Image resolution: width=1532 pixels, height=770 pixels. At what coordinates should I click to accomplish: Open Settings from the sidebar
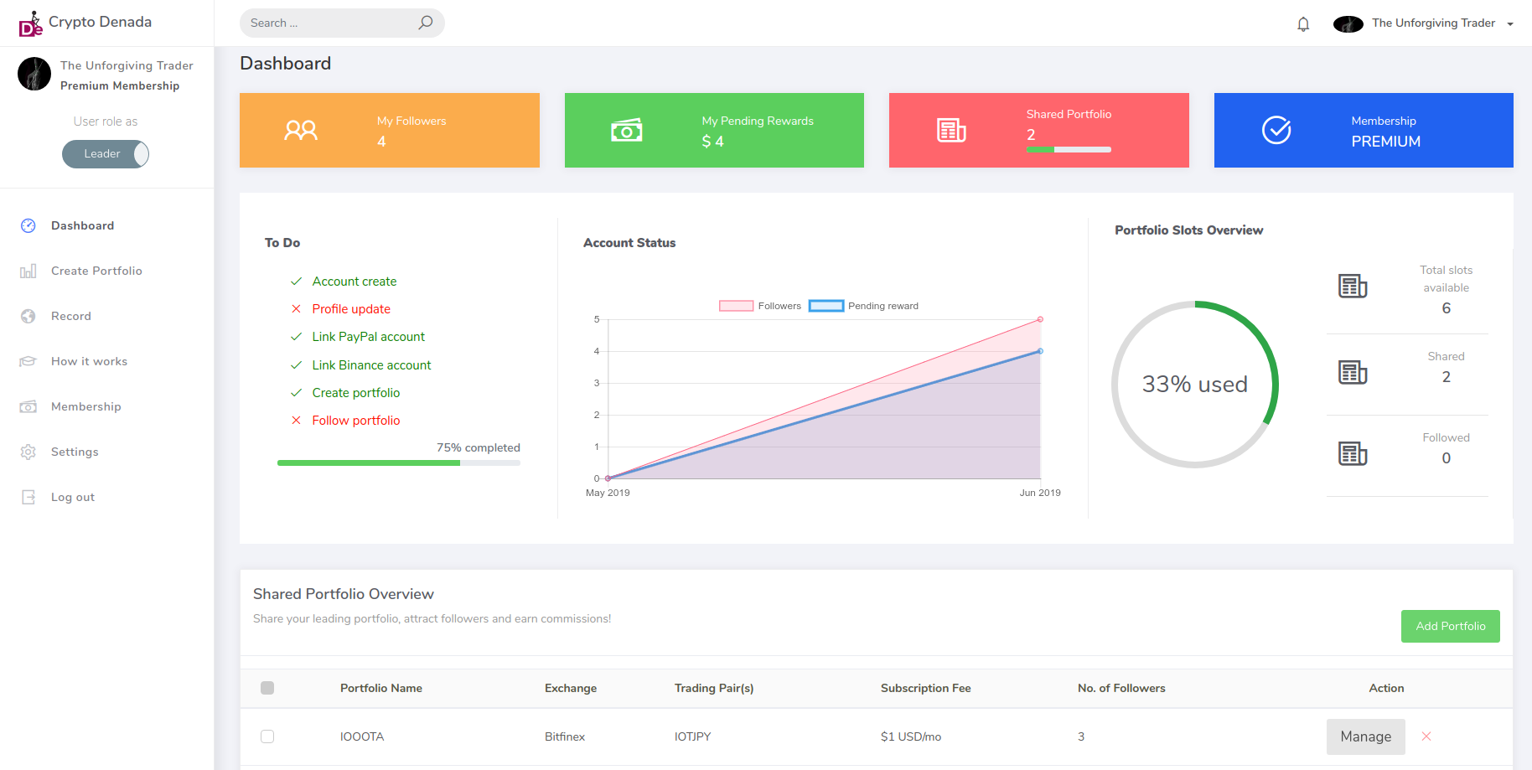pos(75,452)
